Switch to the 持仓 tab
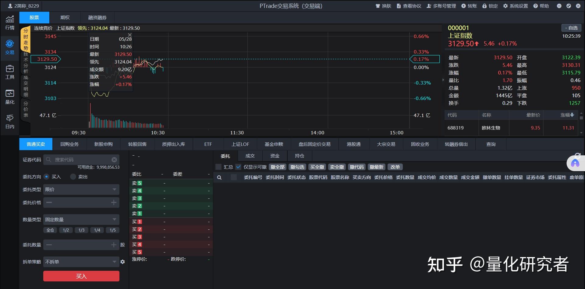The image size is (585, 289). click(299, 156)
